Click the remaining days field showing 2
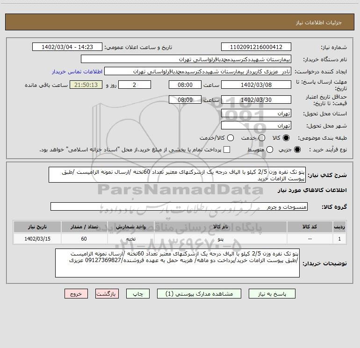This screenshot has width=360, height=348. pyautogui.click(x=135, y=85)
